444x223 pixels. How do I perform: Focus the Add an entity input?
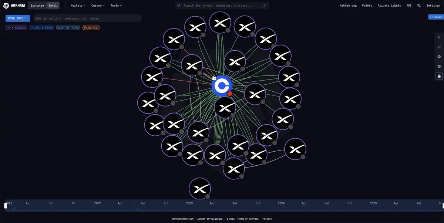87,18
